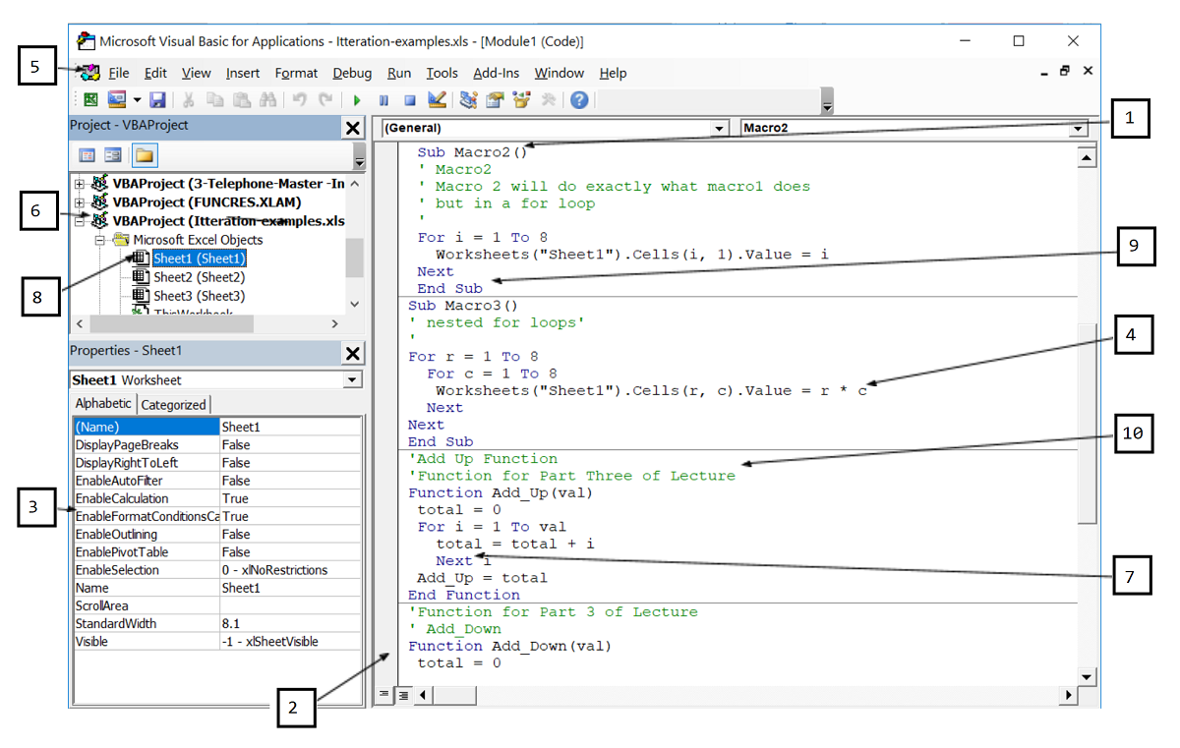The width and height of the screenshot is (1180, 748).
Task: Close the Properties - Sheet1 panel
Action: (353, 353)
